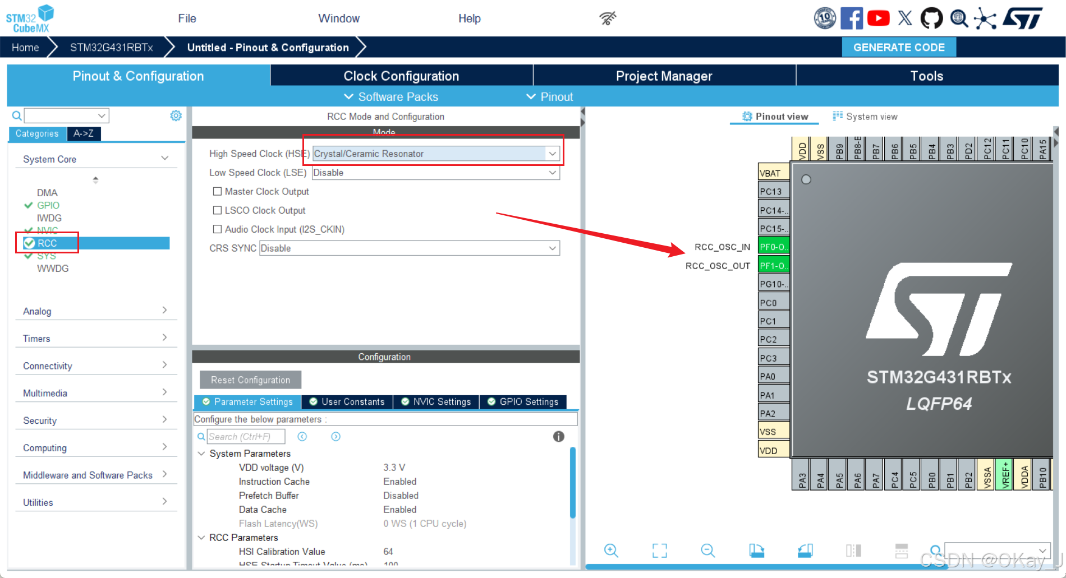Screen dimensions: 1066x578
Task: Open the Low Speed Clock (LSE) dropdown
Action: (436, 173)
